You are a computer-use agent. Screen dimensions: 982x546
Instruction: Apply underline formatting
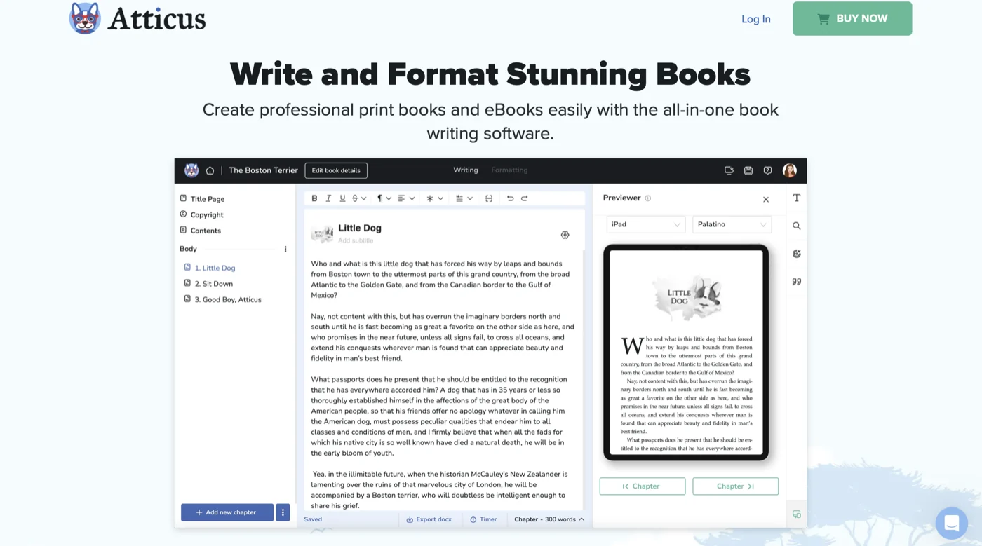pyautogui.click(x=342, y=198)
